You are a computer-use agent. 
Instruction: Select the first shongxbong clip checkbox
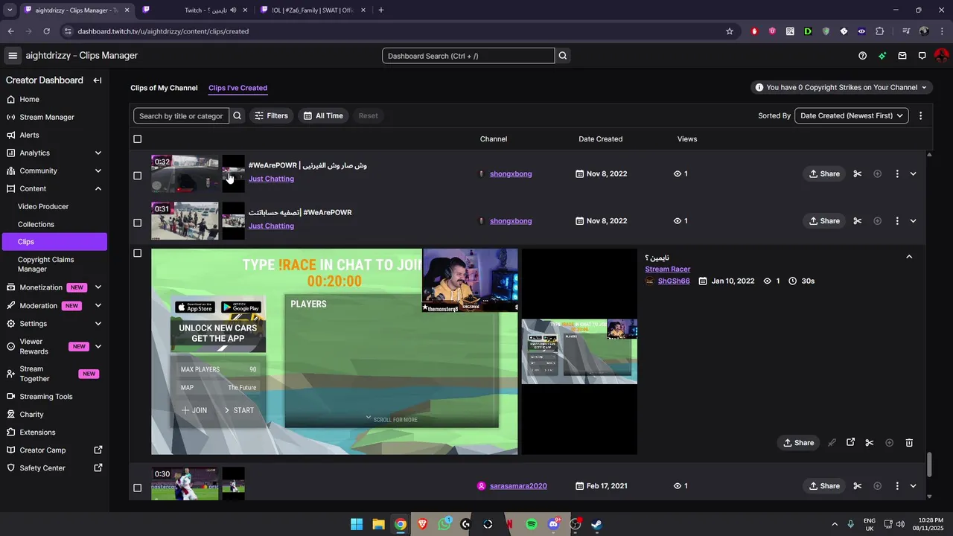(x=137, y=176)
